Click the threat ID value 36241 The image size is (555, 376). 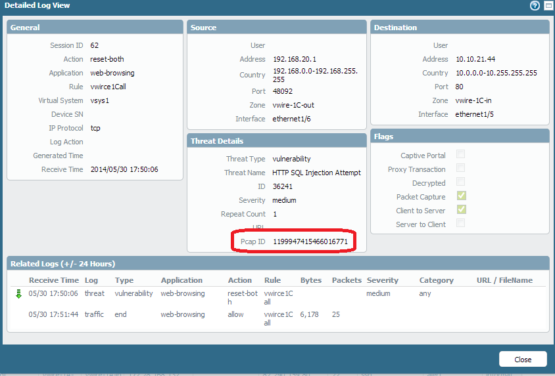click(283, 186)
